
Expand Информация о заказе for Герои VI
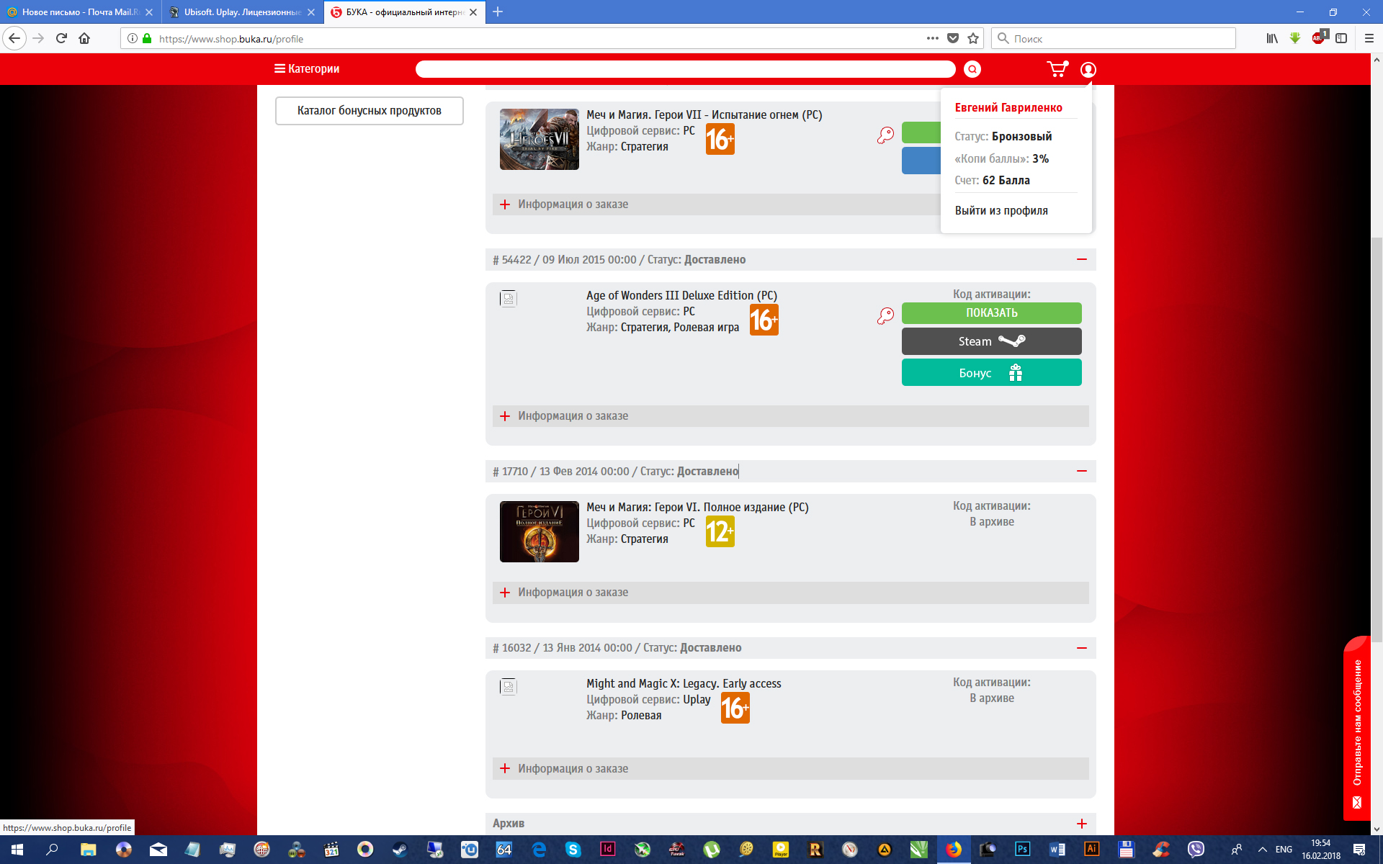click(790, 593)
